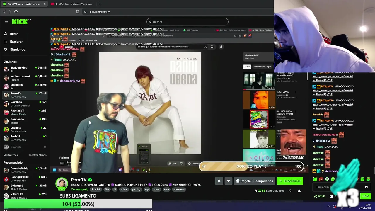
Task: Click PerreTV streamer avatar
Action: click(x=62, y=184)
